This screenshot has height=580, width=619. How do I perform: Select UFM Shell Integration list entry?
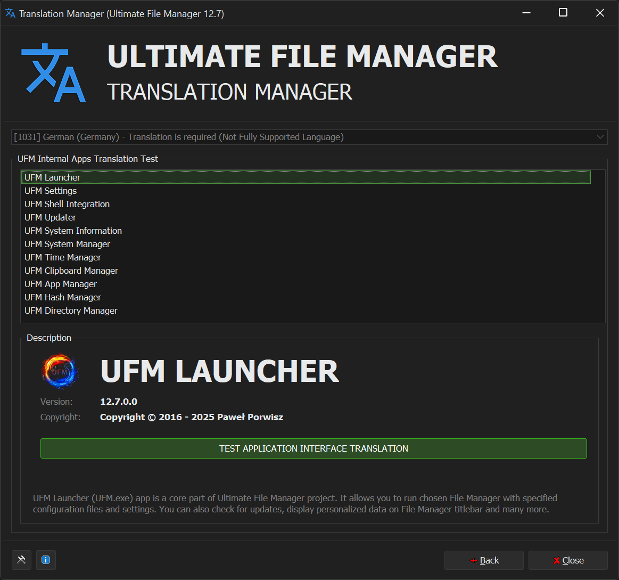[67, 204]
